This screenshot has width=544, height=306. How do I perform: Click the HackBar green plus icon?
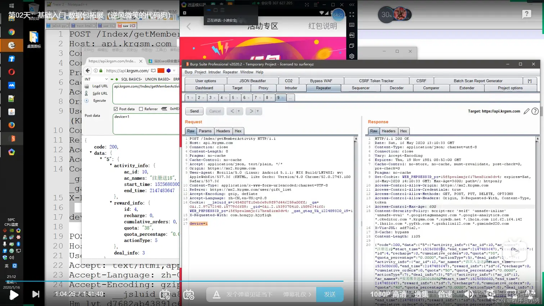117,79
